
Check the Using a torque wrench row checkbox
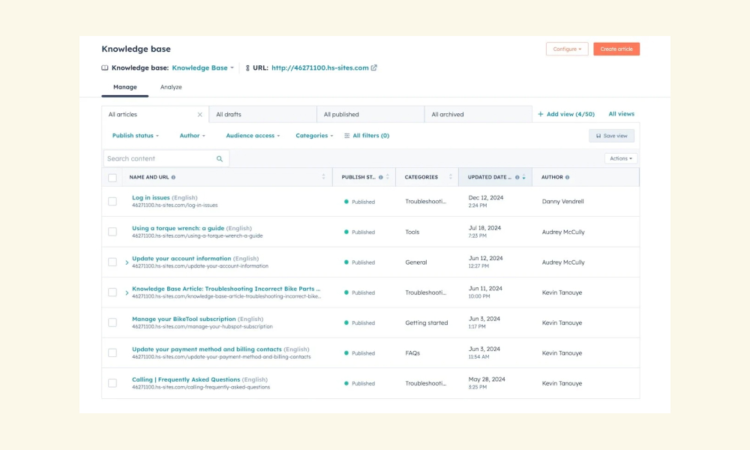(x=112, y=232)
